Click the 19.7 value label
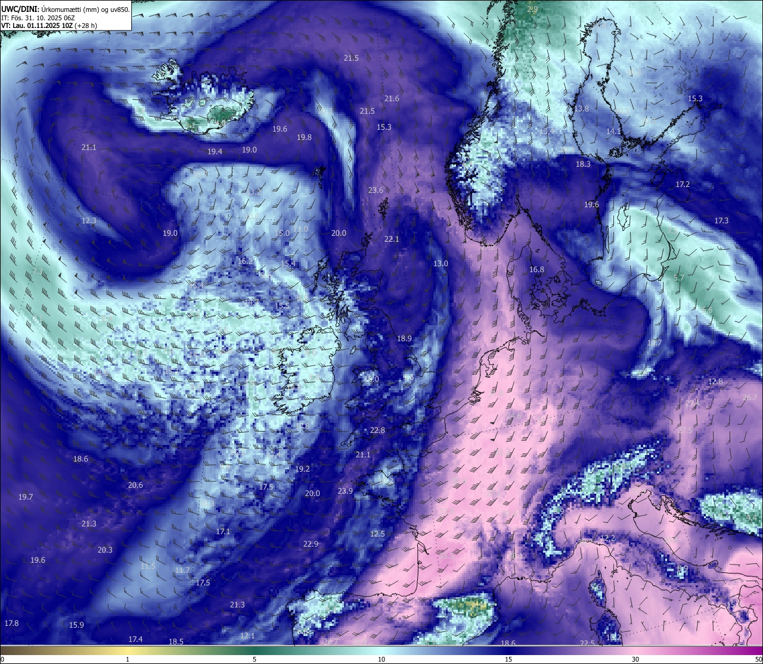The width and height of the screenshot is (763, 664). point(26,497)
